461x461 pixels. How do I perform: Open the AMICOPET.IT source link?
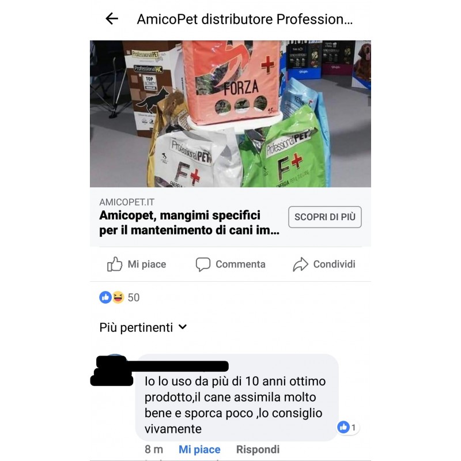click(x=127, y=202)
